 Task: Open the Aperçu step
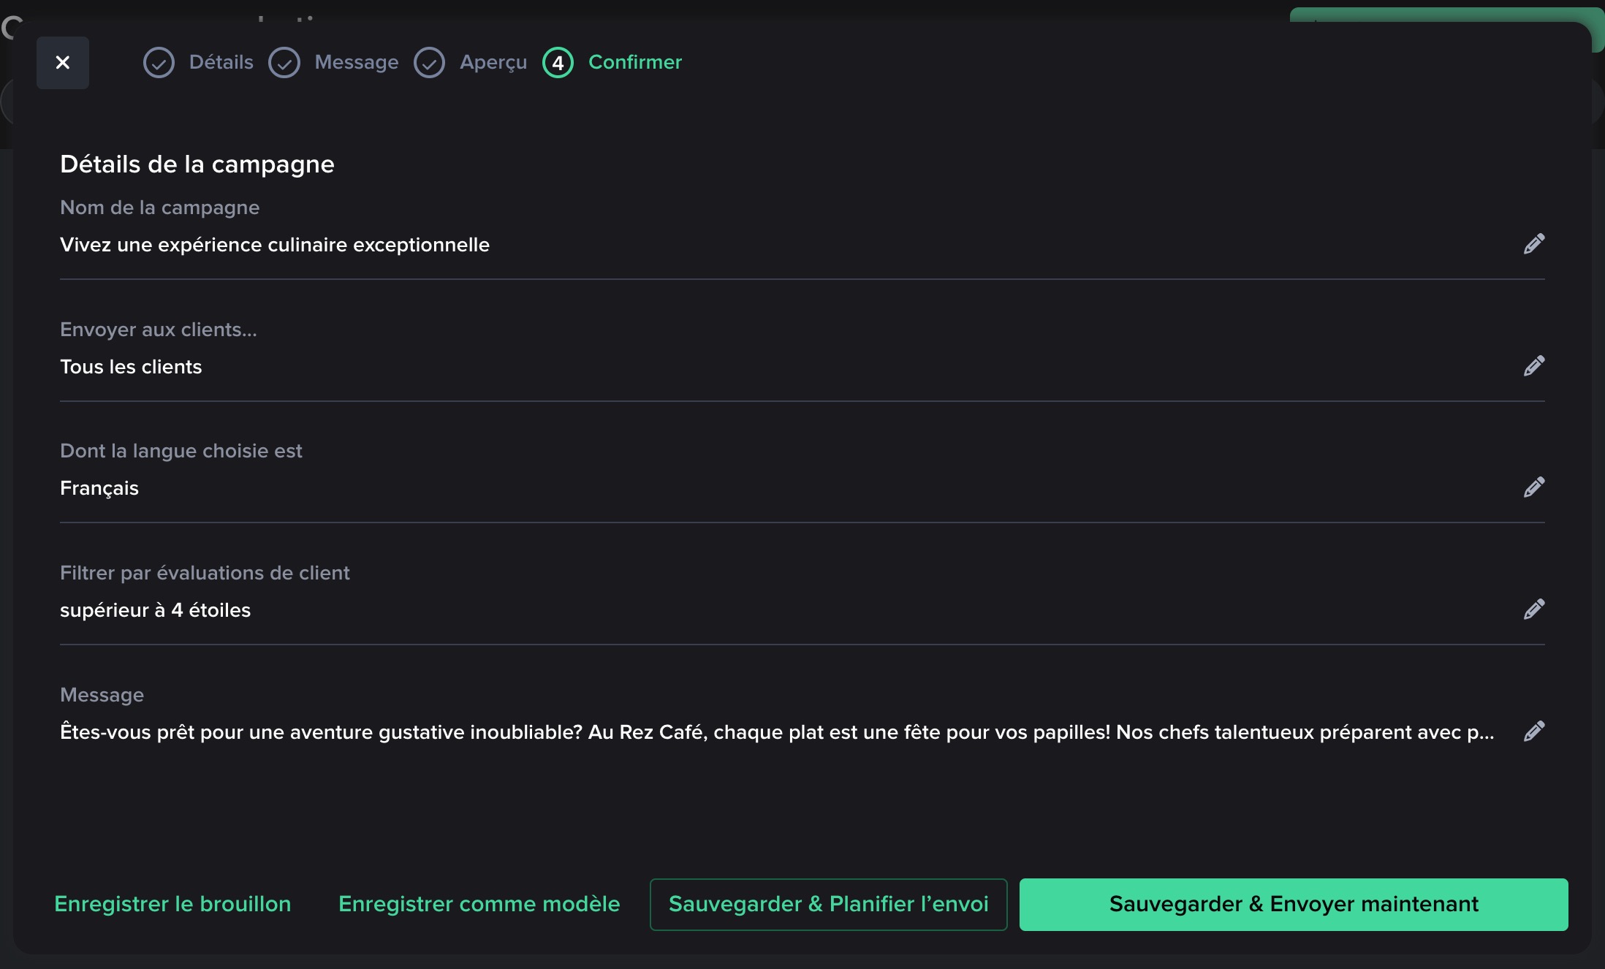coord(493,62)
